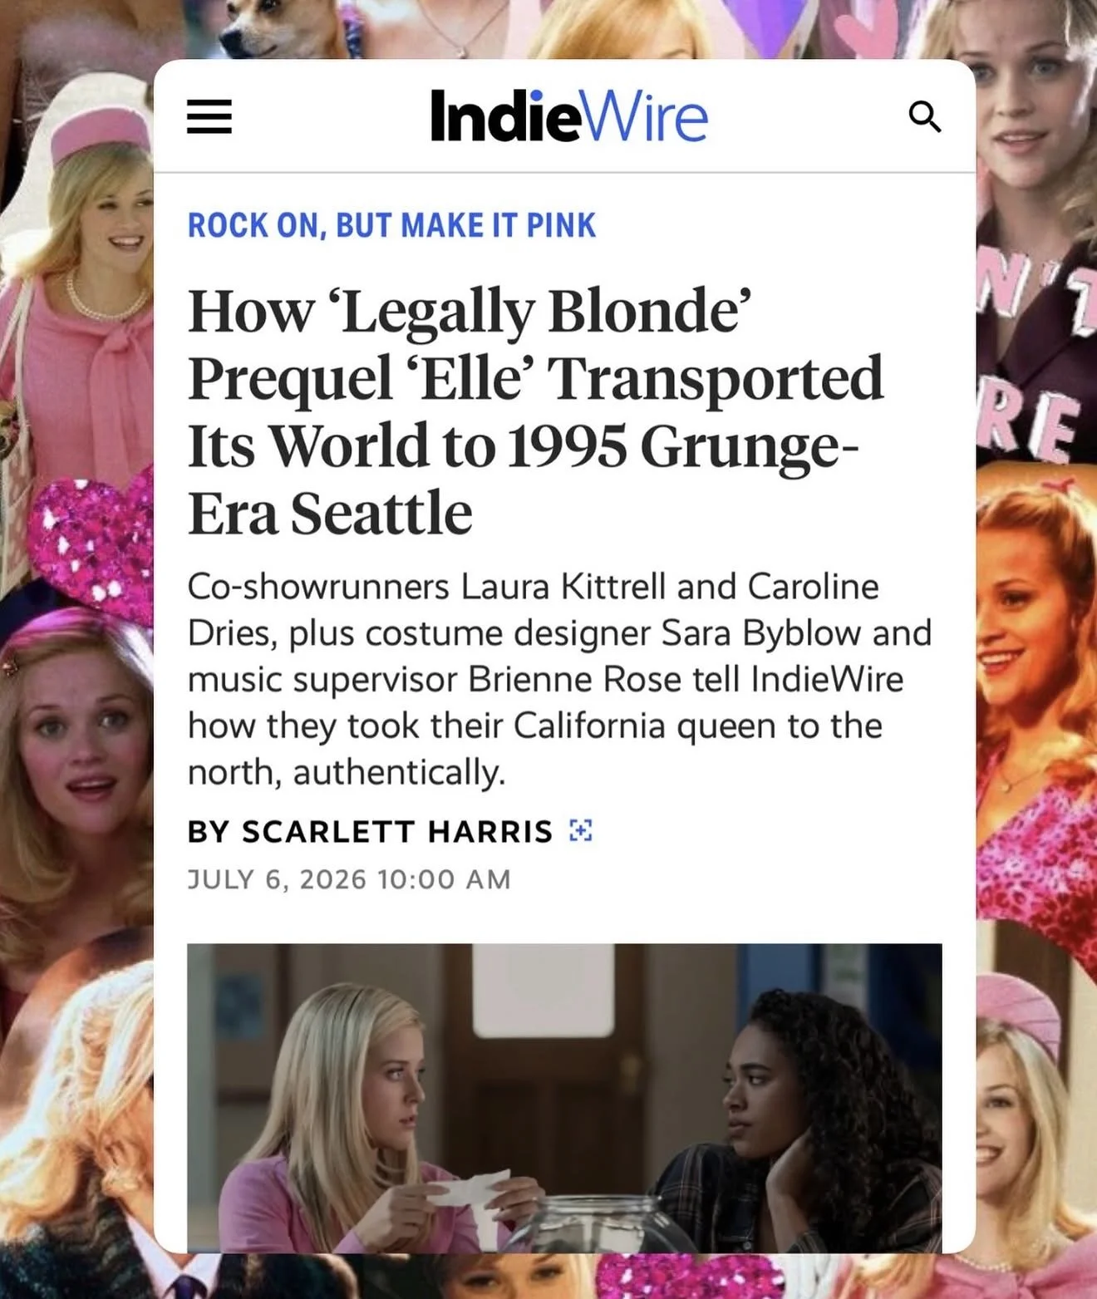The height and width of the screenshot is (1299, 1097).
Task: Select the publish date 'July 6, 2026 10:00 AM'
Action: tap(349, 879)
